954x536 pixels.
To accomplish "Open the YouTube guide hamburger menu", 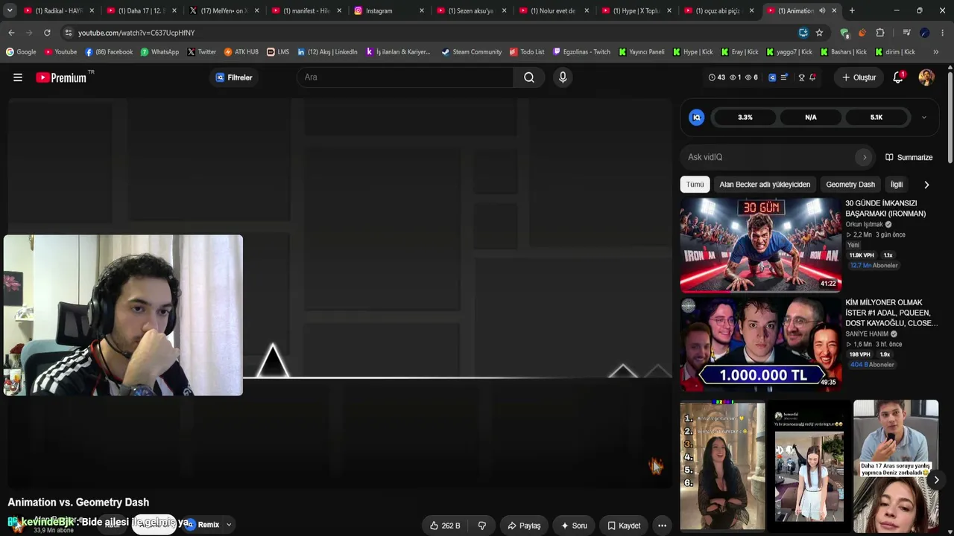I will tap(18, 77).
